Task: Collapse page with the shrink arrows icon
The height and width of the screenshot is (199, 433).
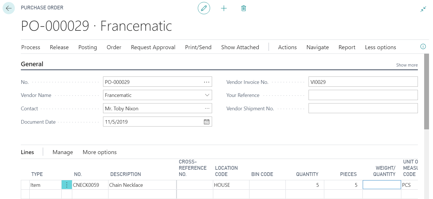Action: 423,9
